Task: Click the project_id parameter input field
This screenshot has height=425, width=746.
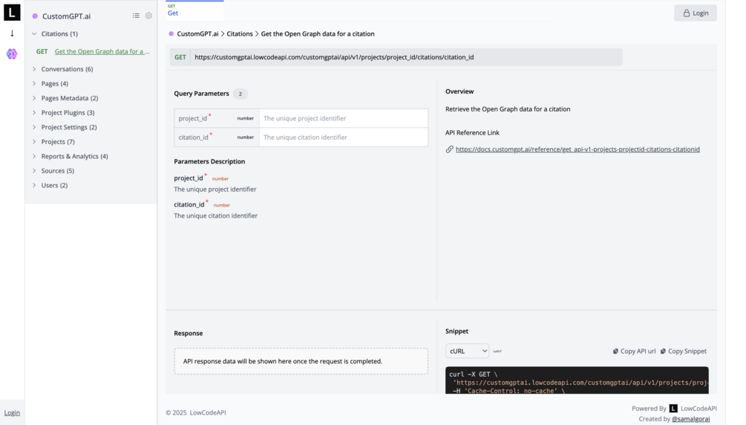Action: coord(343,118)
